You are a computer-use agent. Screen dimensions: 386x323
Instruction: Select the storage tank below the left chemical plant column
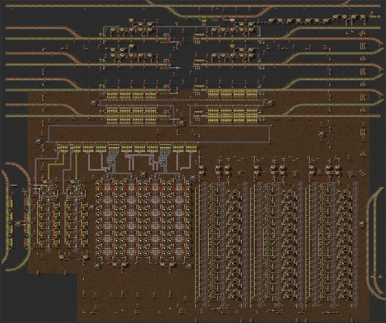tap(62, 257)
